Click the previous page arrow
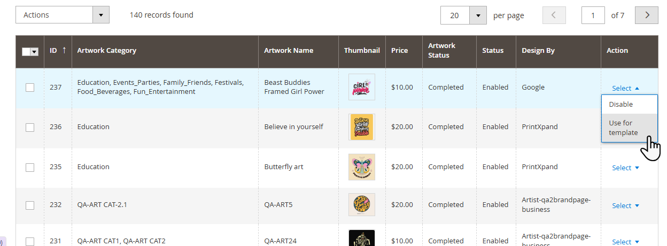This screenshot has width=667, height=246. (554, 15)
